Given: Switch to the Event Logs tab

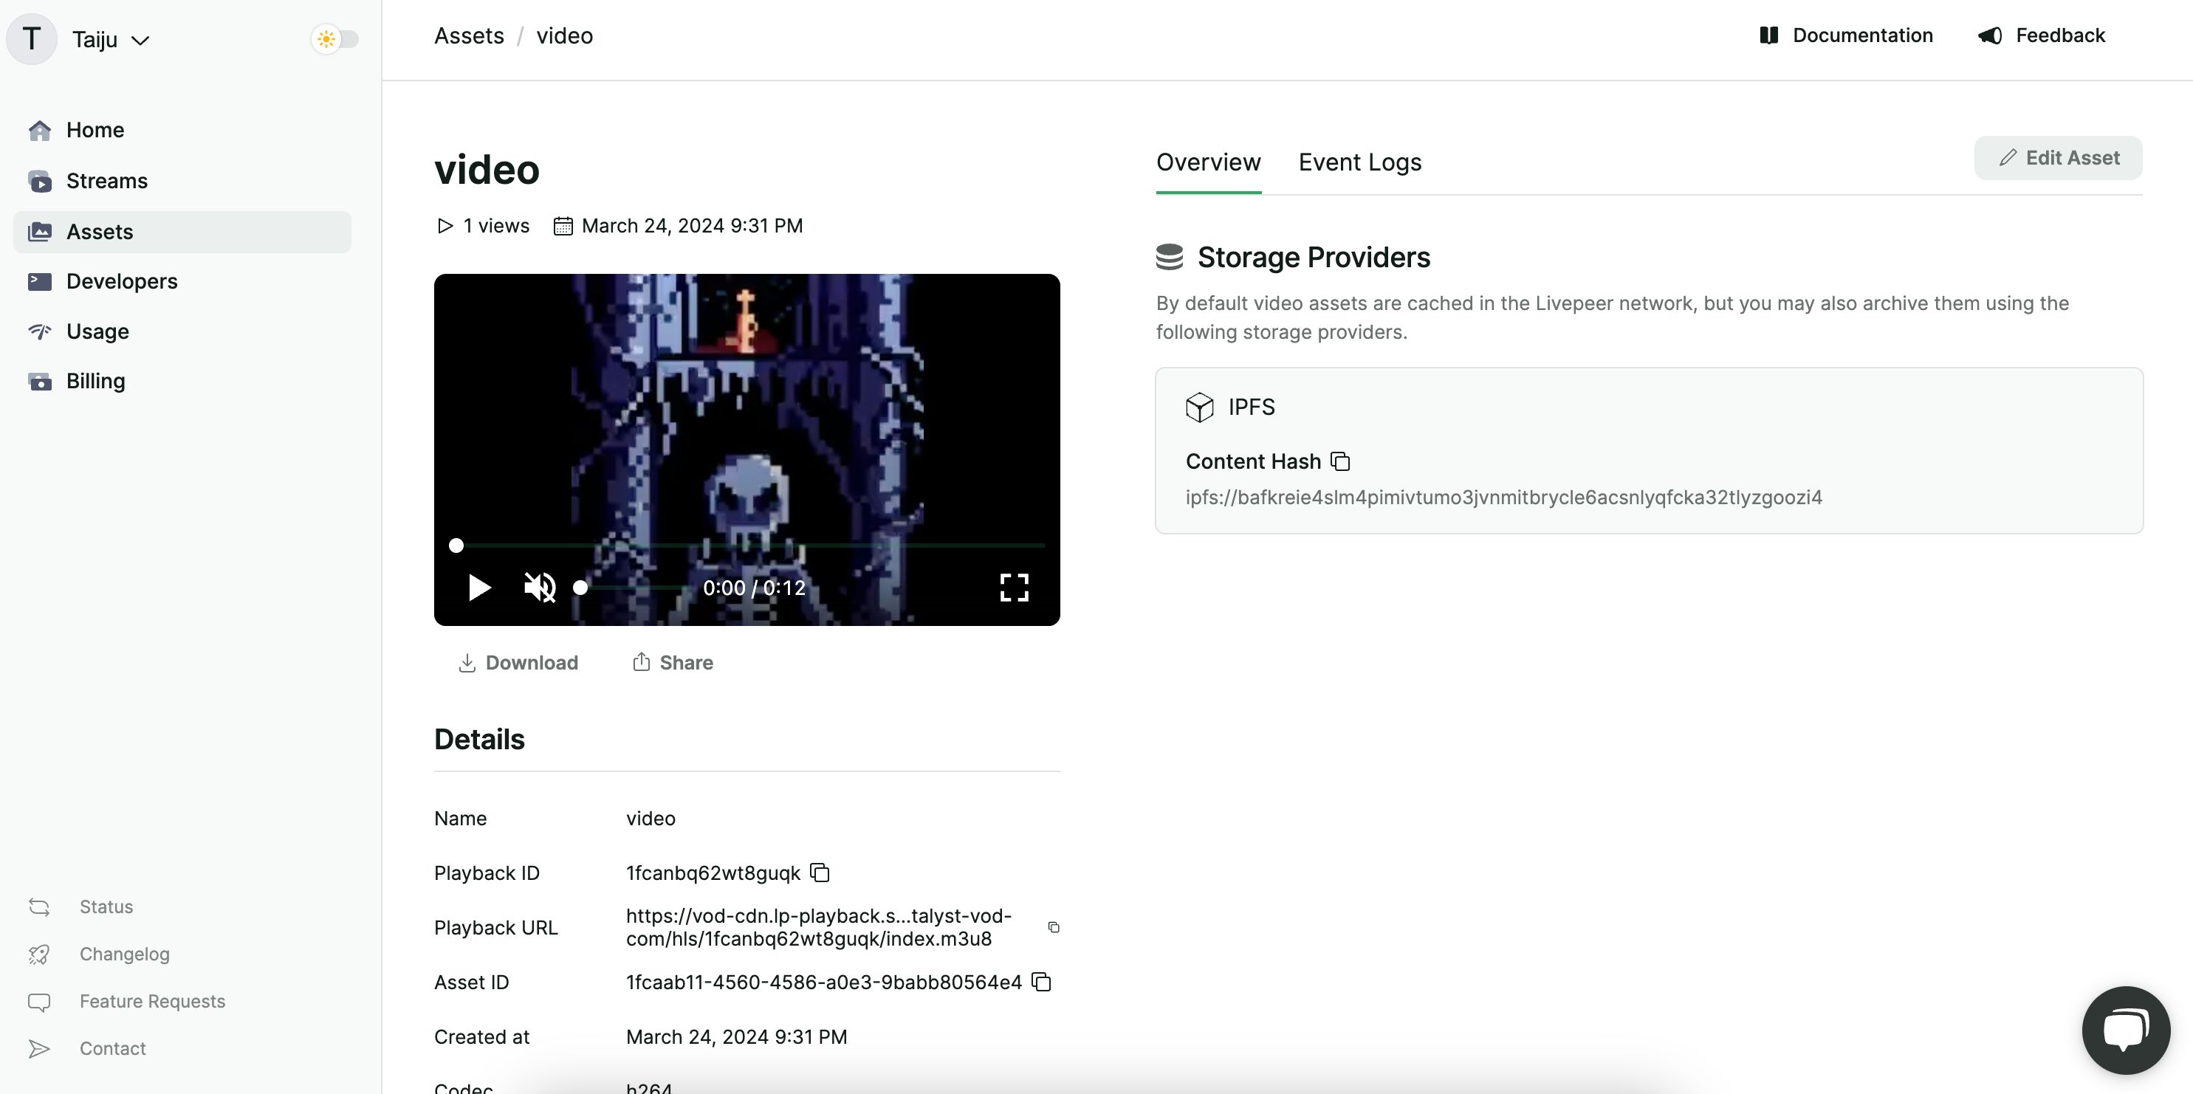Looking at the screenshot, I should coord(1359,162).
